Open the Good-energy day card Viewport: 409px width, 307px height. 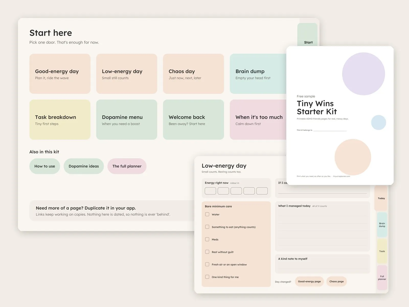pos(60,74)
